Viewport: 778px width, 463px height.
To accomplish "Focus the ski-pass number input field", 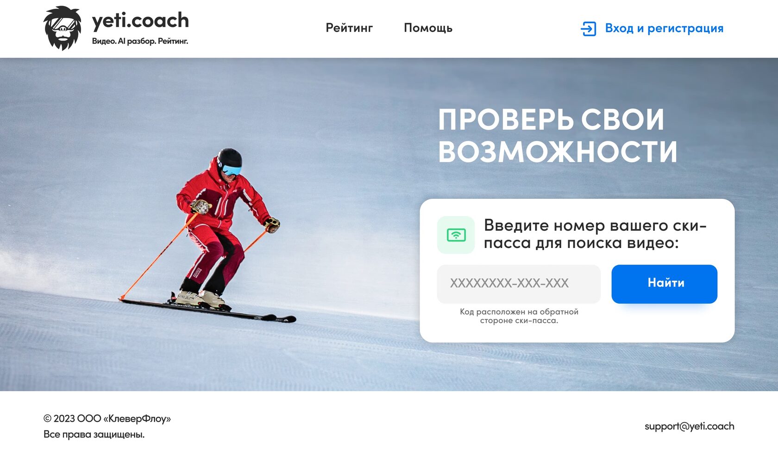I will click(x=519, y=284).
